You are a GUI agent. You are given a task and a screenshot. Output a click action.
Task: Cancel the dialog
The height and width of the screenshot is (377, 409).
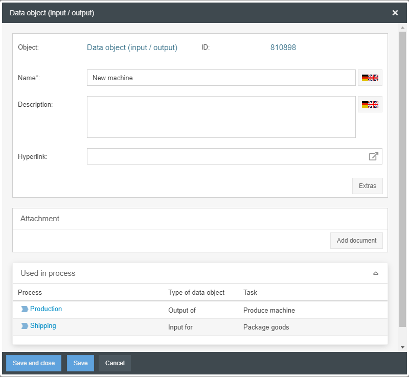pyautogui.click(x=115, y=363)
